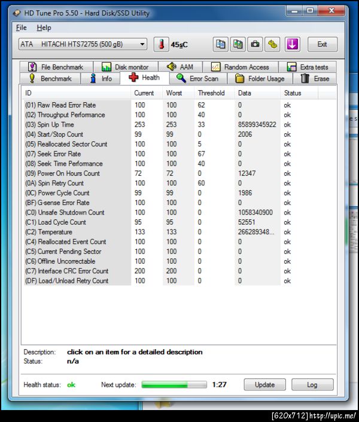Click the 45°C temperature reading
Screen dimensions: 359x422
(180, 45)
